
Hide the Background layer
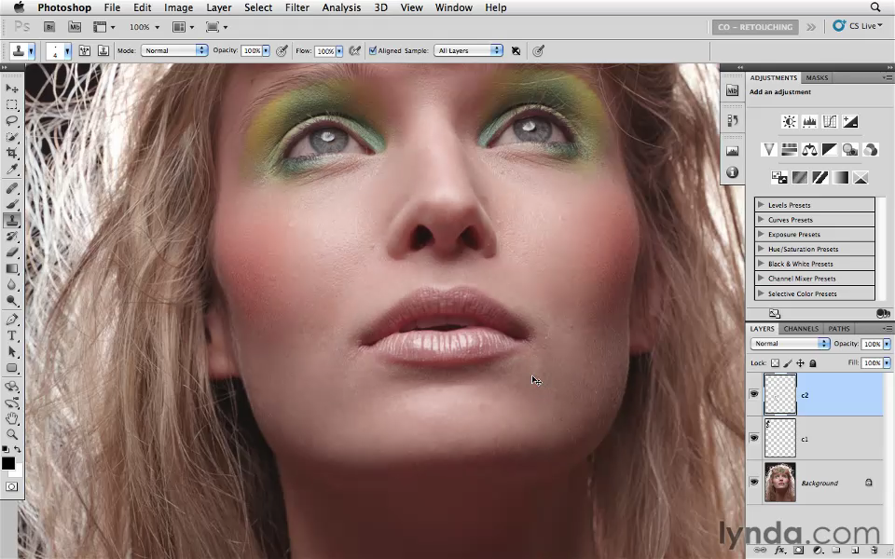pyautogui.click(x=754, y=482)
